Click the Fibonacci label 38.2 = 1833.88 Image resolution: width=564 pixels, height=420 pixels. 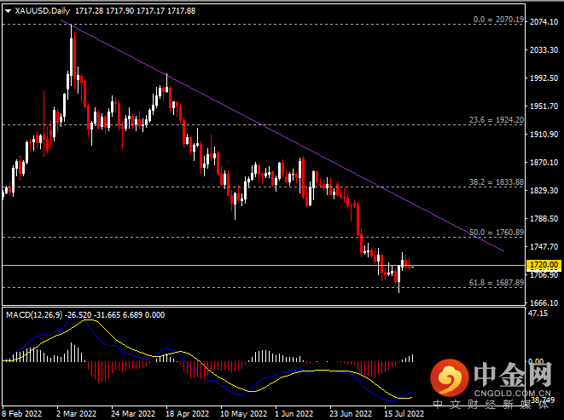pos(497,182)
